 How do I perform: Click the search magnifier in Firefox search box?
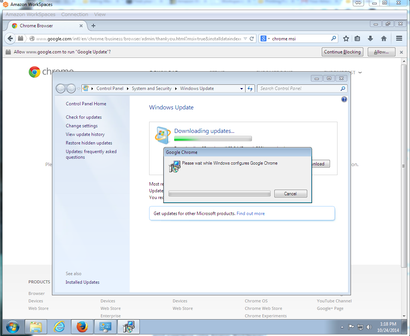click(333, 38)
